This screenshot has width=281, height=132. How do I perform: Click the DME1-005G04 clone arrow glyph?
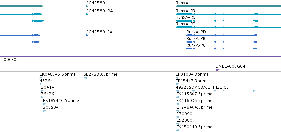(217, 70)
